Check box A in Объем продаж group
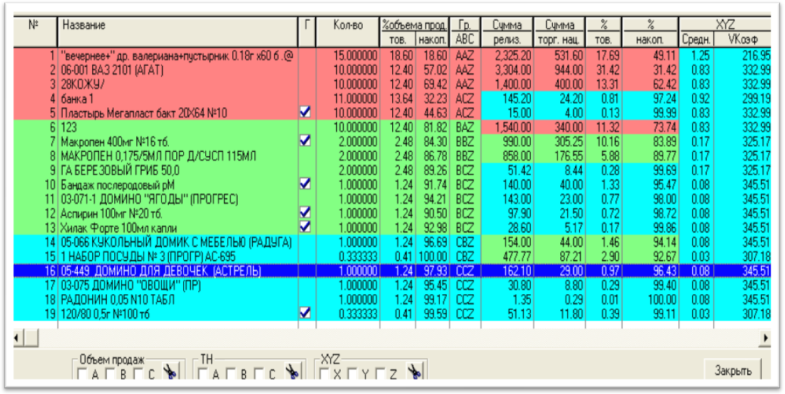 point(83,375)
